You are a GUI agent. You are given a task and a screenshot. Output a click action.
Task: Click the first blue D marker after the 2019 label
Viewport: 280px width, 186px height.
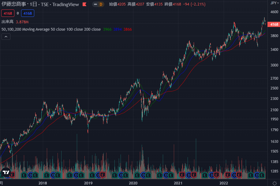tap(98, 175)
